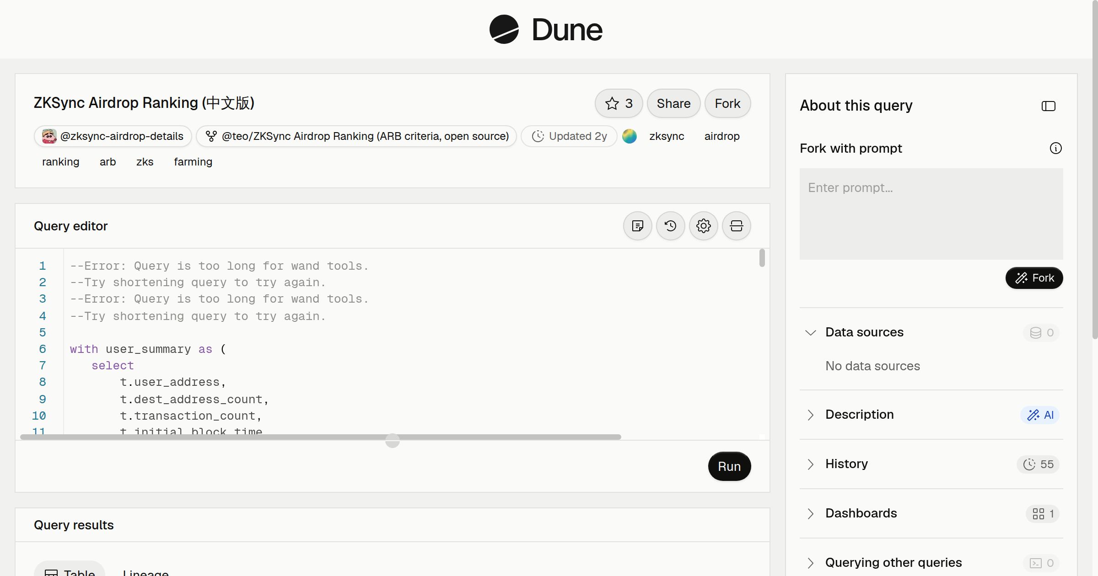Click the Updated 2y timestamp chip
The width and height of the screenshot is (1098, 576).
(569, 136)
